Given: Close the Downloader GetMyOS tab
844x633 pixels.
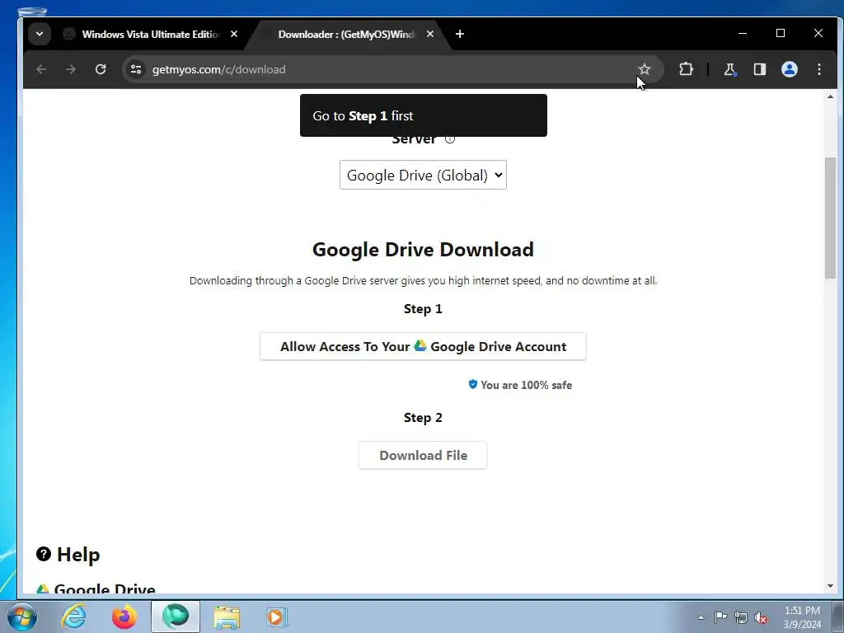Looking at the screenshot, I should [x=429, y=34].
